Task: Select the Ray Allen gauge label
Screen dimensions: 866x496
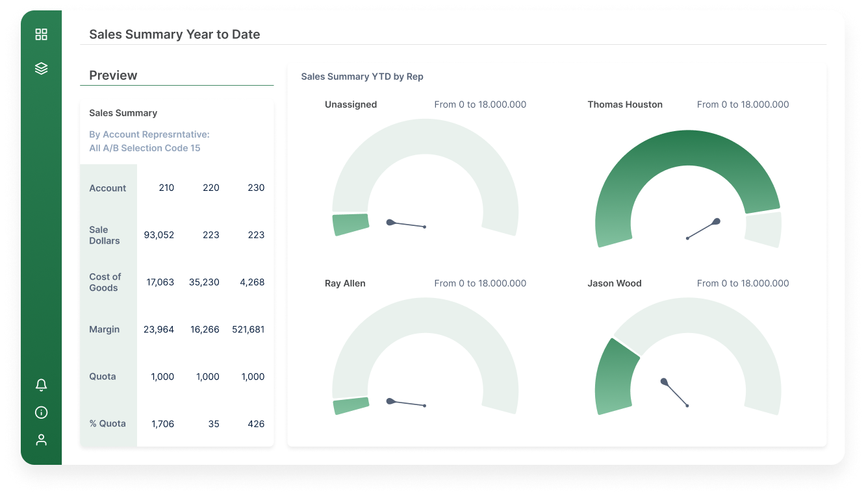Action: point(345,283)
